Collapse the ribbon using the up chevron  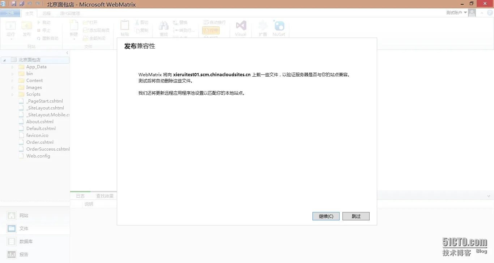tap(482, 13)
